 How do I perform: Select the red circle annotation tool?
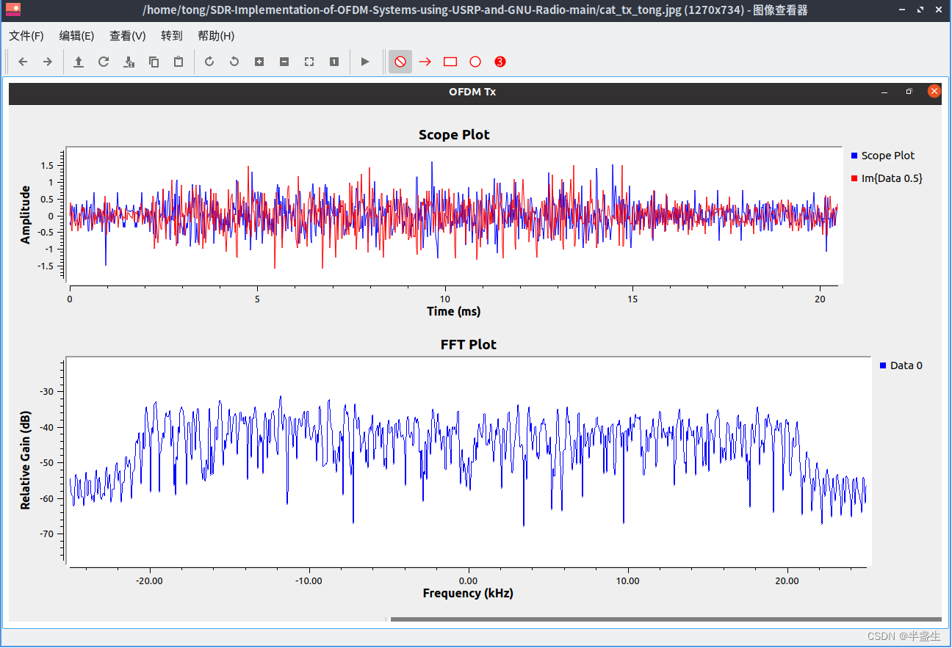pos(475,62)
